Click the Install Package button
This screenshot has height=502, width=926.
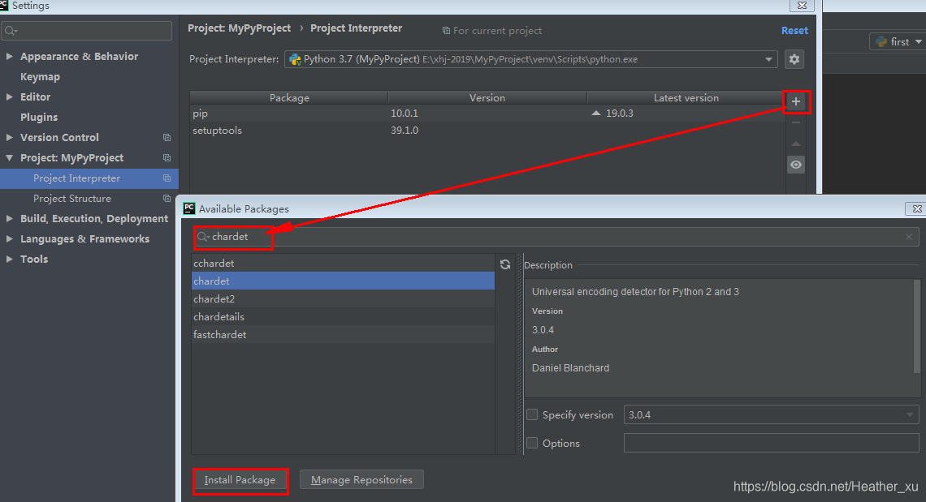tap(240, 480)
